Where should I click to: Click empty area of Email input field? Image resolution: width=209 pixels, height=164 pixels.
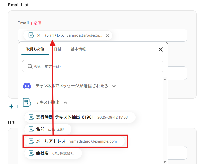[151, 35]
